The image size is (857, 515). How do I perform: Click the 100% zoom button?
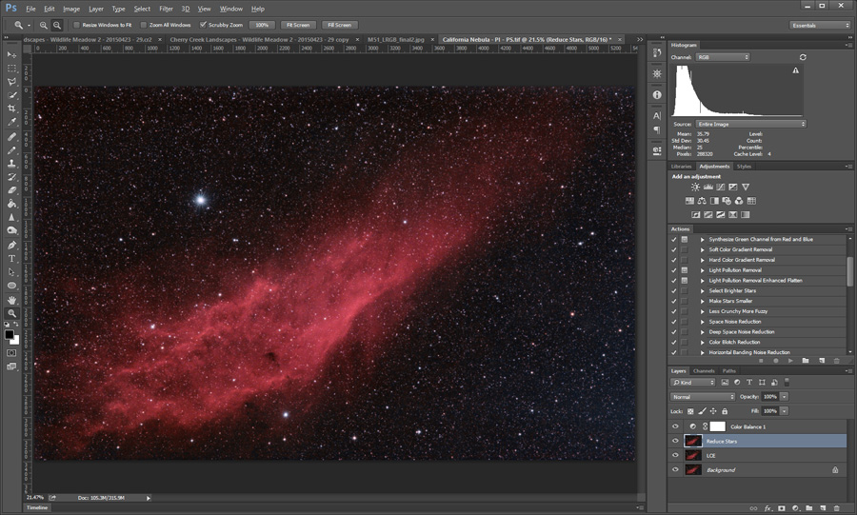(x=262, y=25)
